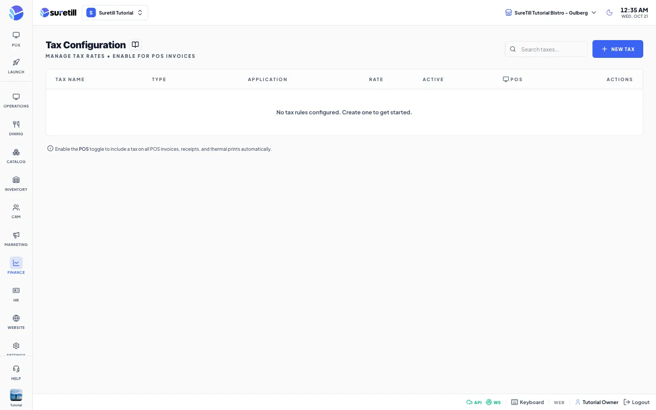The image size is (656, 410).
Task: Open the Catalog module
Action: coord(16,156)
